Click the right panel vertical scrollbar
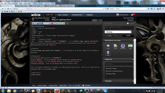165x93 pixels. (135, 61)
